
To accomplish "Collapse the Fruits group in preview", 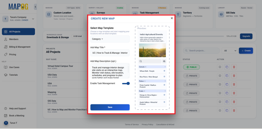I will click(165, 91).
